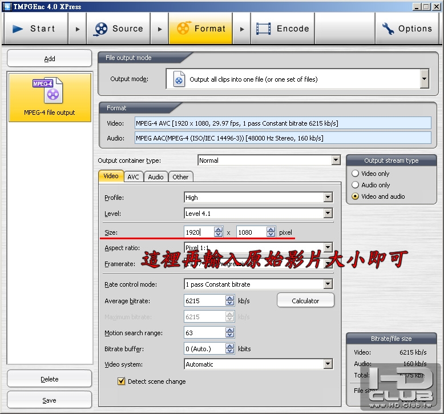The height and width of the screenshot is (414, 444).
Task: Click the Average bitrate field
Action: (x=204, y=300)
